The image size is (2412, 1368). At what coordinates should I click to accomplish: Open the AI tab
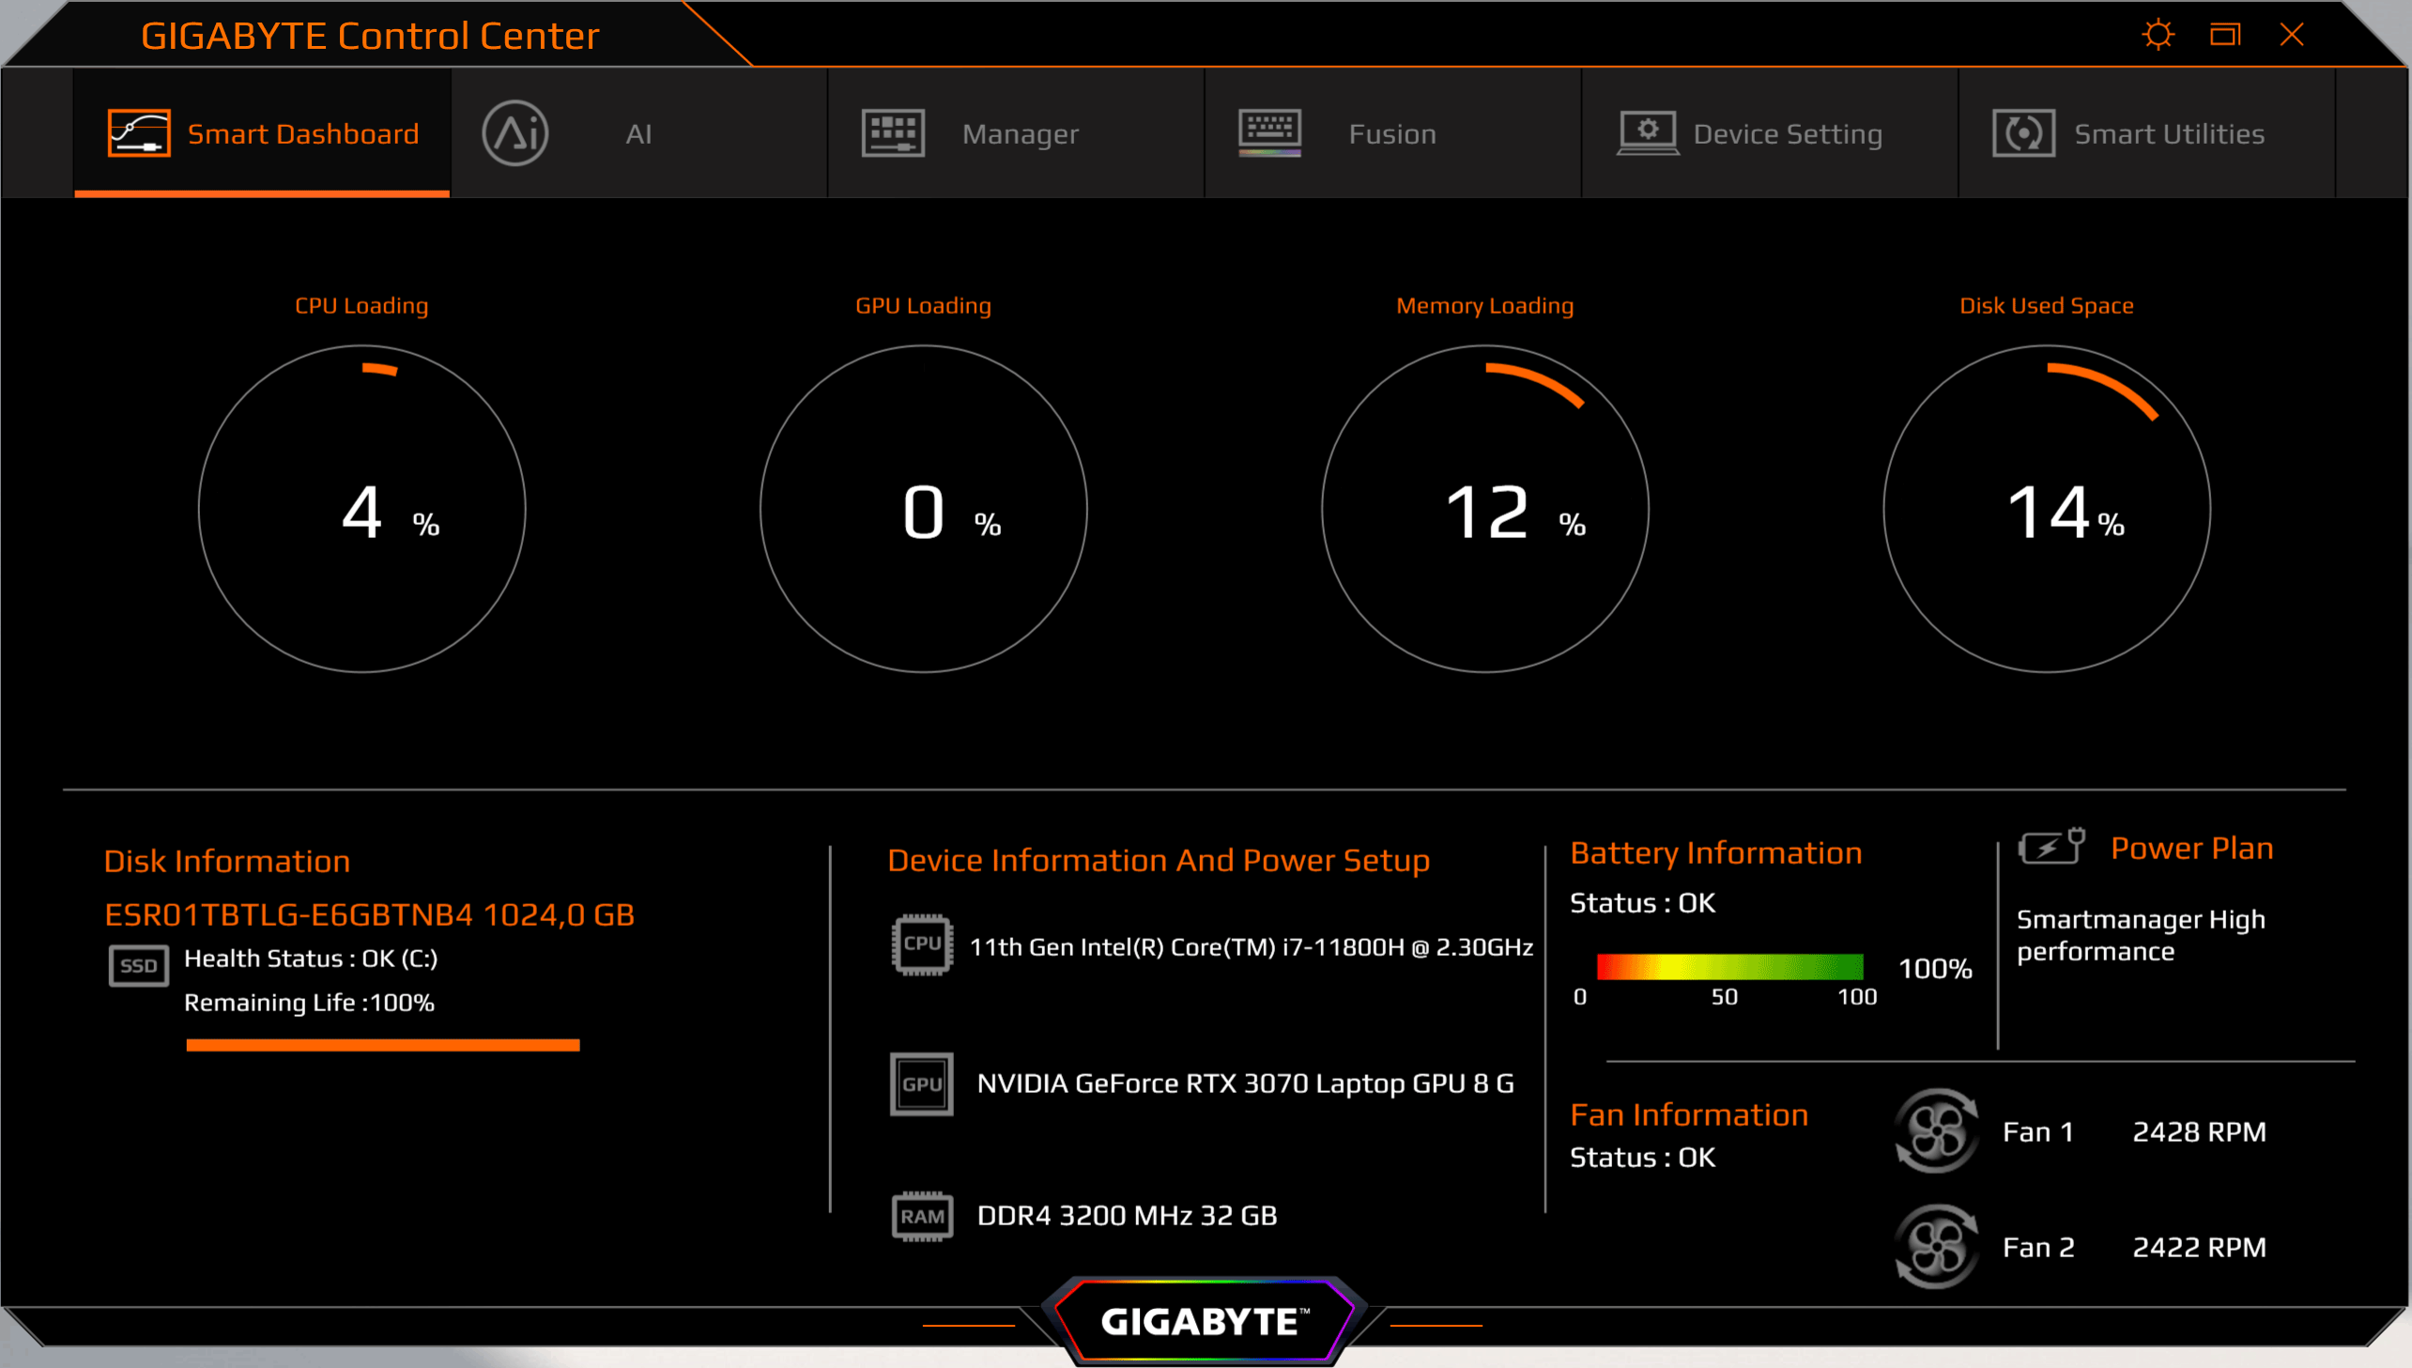(x=638, y=133)
